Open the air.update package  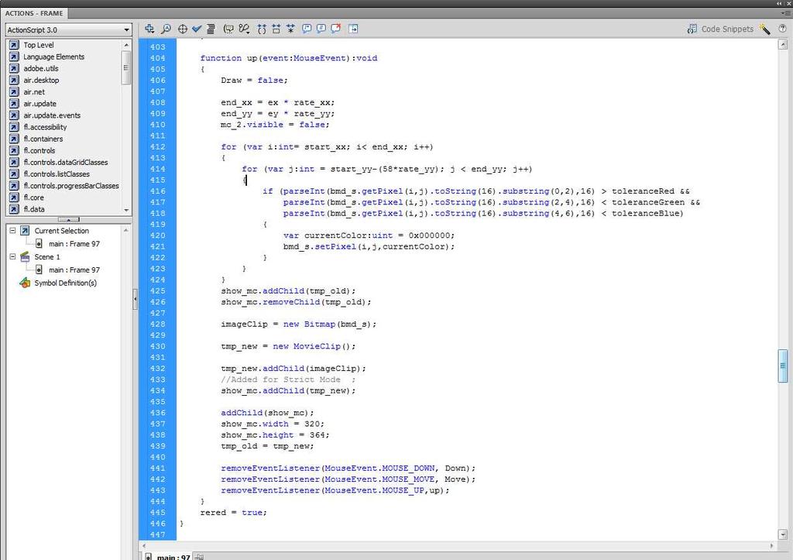coord(40,104)
